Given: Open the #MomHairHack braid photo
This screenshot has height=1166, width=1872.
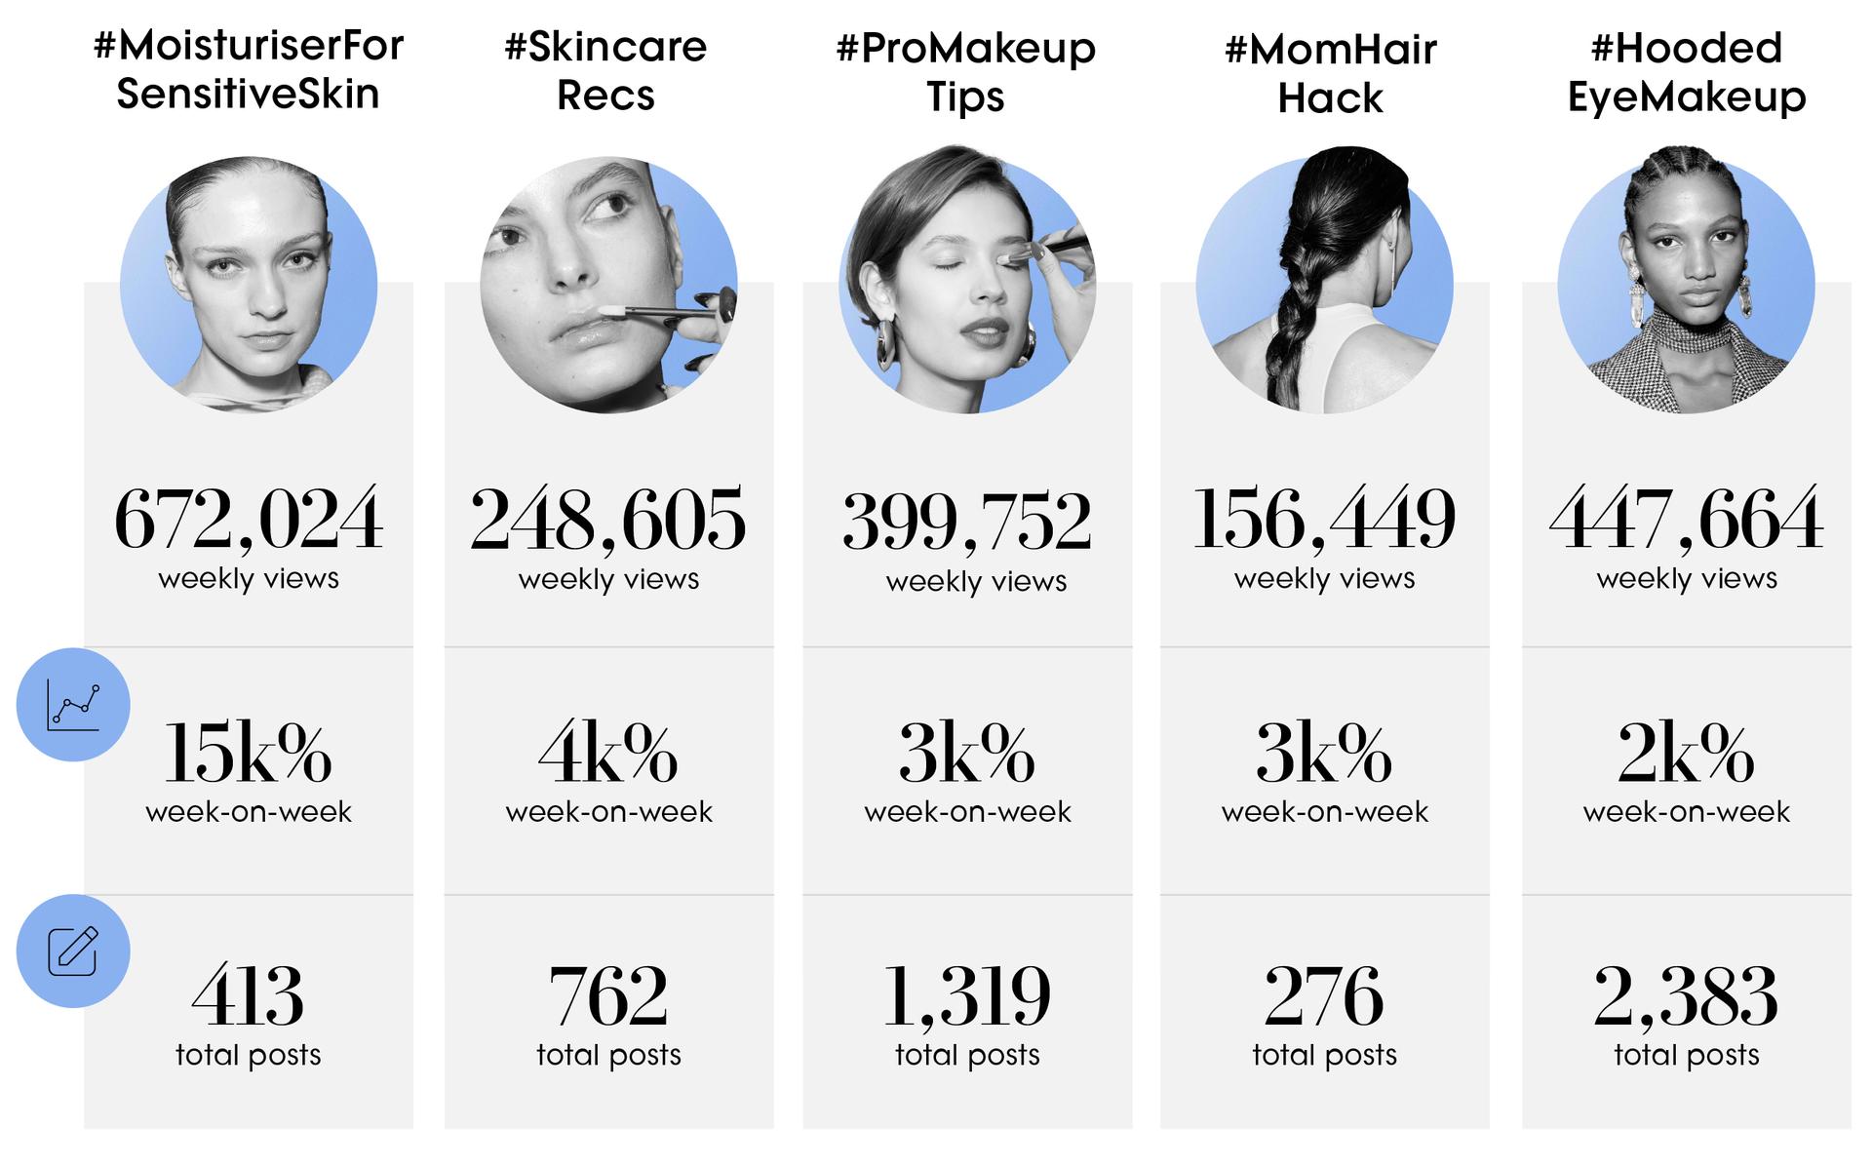Looking at the screenshot, I should (x=1325, y=281).
